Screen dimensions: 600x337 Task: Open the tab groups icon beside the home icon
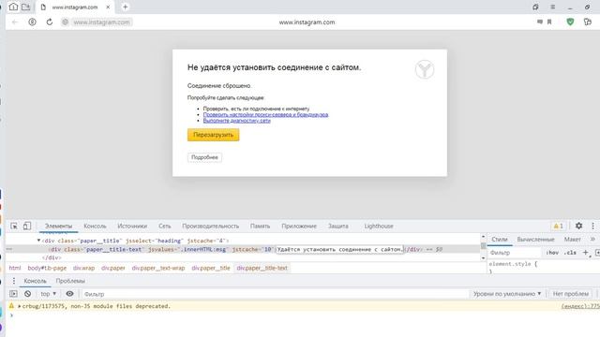tap(25, 7)
